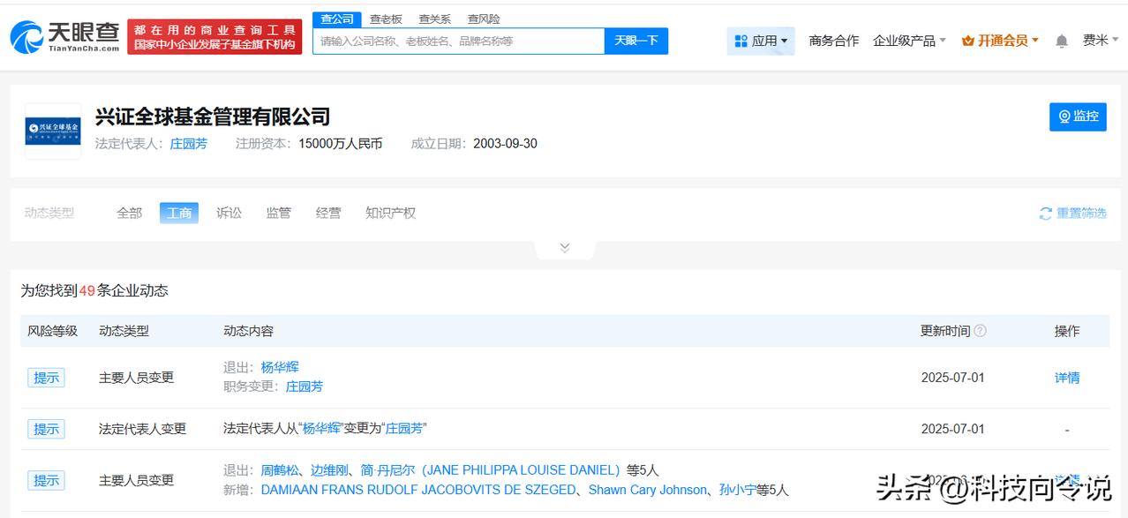Open the notification bell icon
The width and height of the screenshot is (1128, 518).
point(1062,41)
